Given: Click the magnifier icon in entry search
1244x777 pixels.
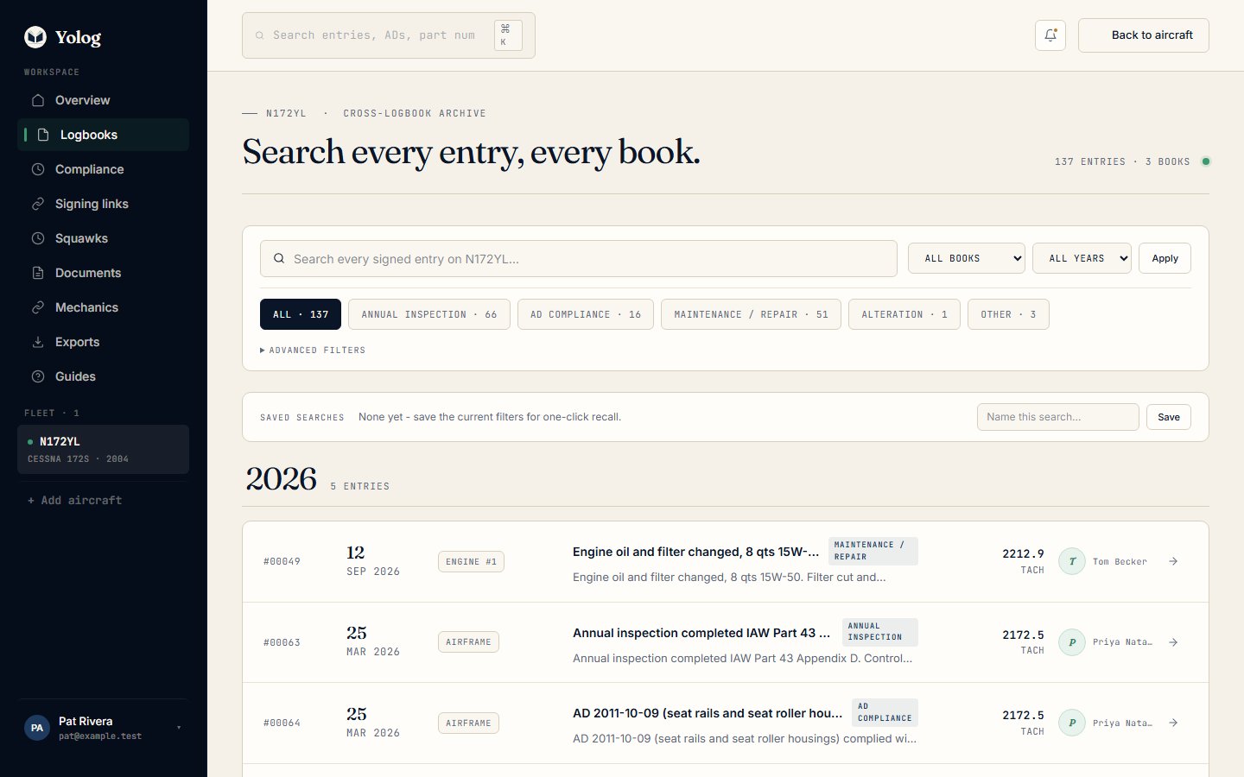Looking at the screenshot, I should coord(279,258).
